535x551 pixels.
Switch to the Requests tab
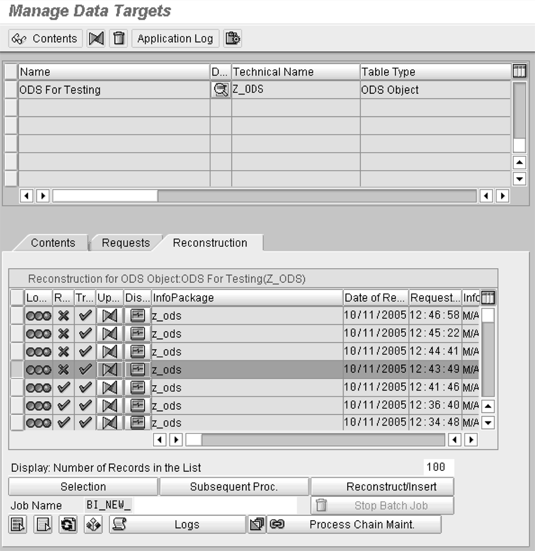click(125, 243)
